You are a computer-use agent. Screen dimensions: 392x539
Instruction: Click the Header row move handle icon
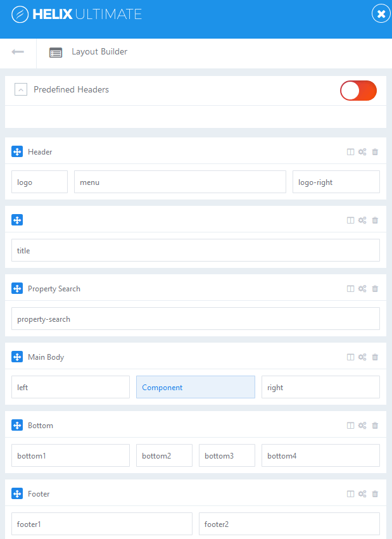(x=17, y=151)
